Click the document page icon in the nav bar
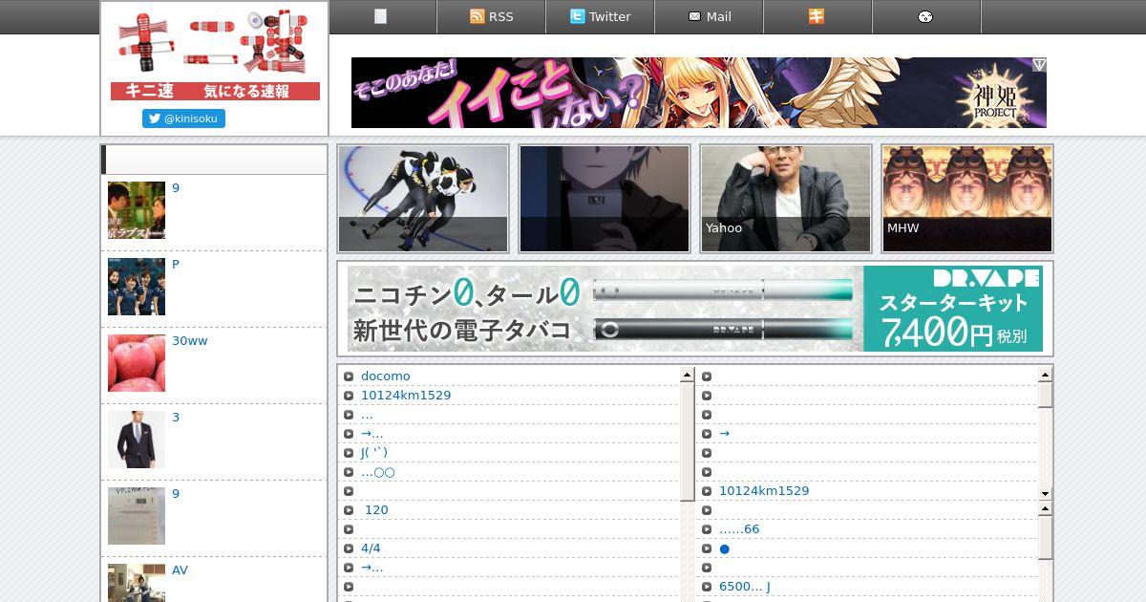The image size is (1146, 602). click(381, 16)
